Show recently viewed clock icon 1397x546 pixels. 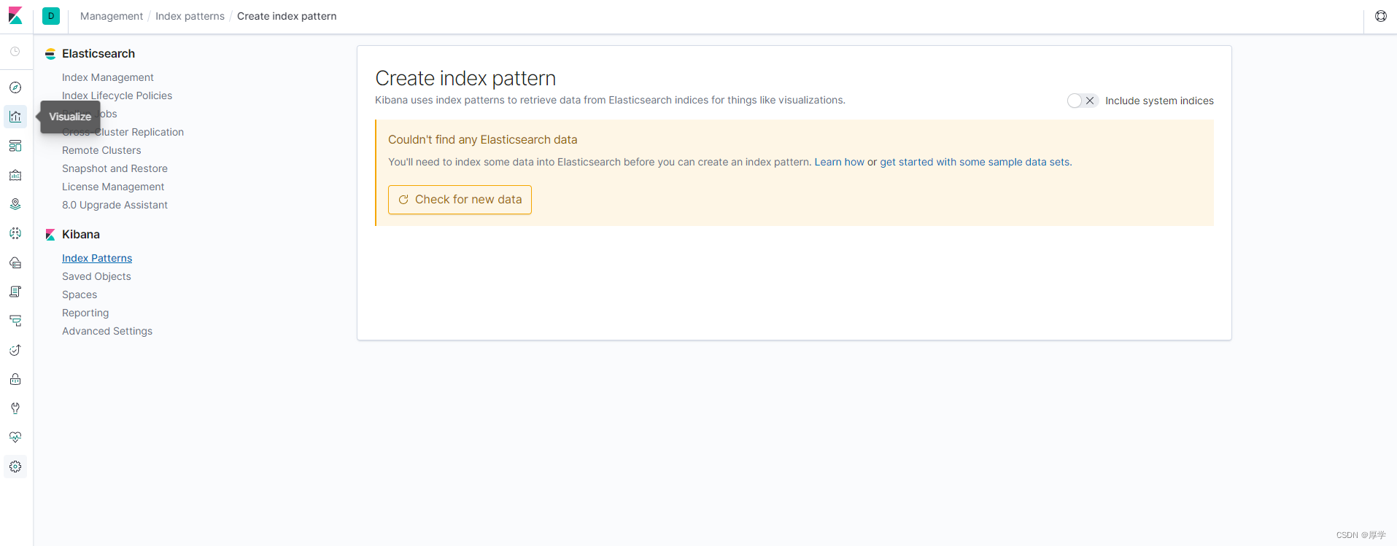15,52
